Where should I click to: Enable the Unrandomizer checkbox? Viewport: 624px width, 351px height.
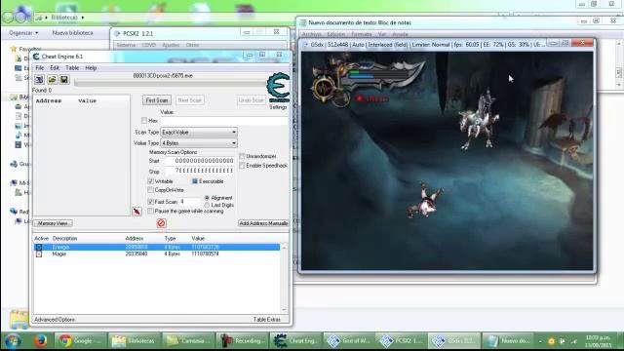click(242, 156)
